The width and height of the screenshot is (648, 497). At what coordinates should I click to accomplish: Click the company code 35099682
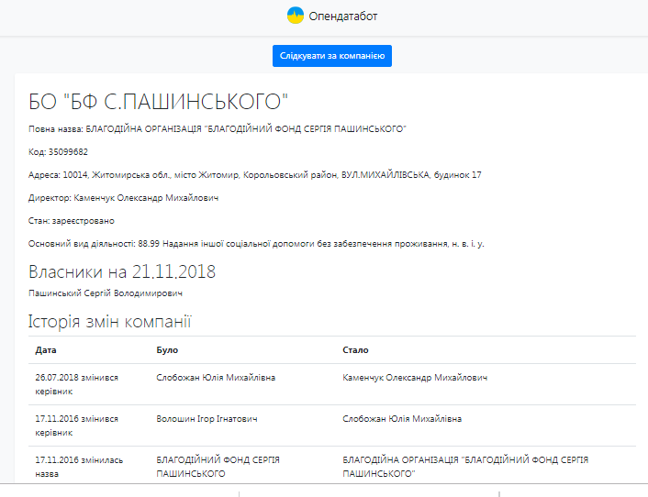click(59, 151)
